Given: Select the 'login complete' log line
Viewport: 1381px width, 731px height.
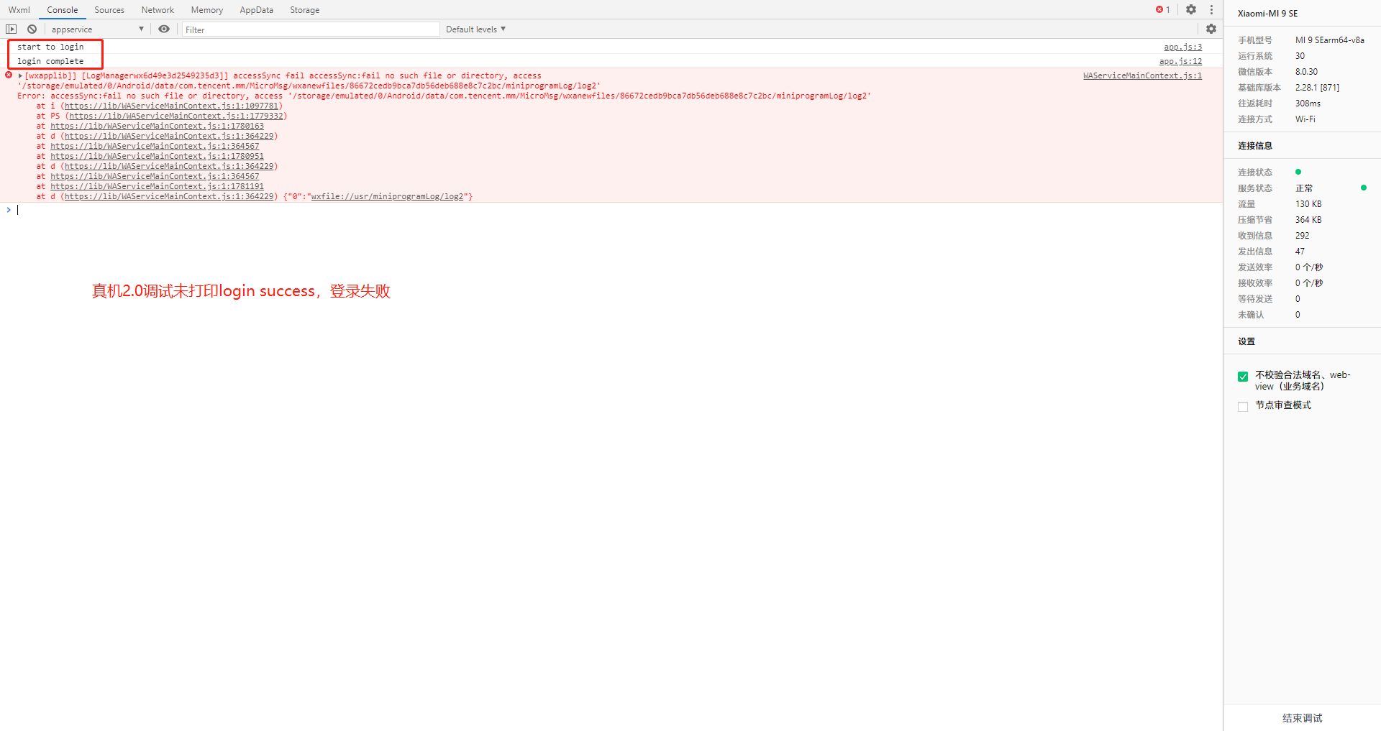Looking at the screenshot, I should point(50,61).
